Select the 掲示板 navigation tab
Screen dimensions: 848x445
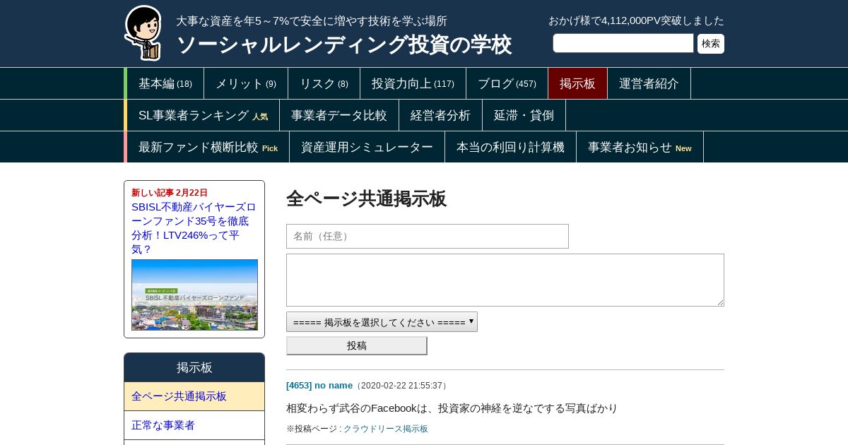coord(577,83)
